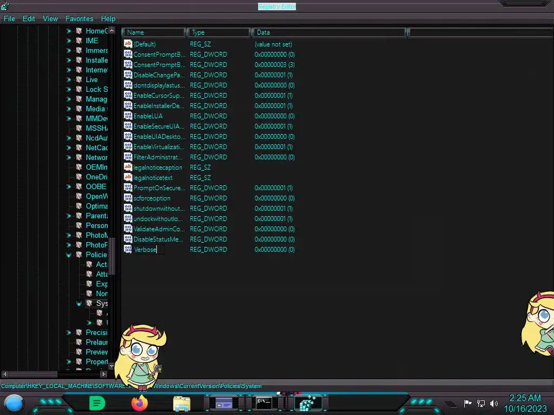Expand the IME tree node
The height and width of the screenshot is (415, 554).
69,41
